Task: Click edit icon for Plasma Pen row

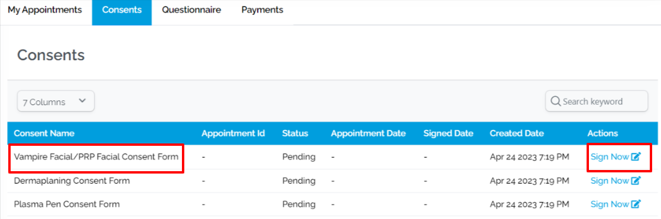Action: click(x=636, y=204)
